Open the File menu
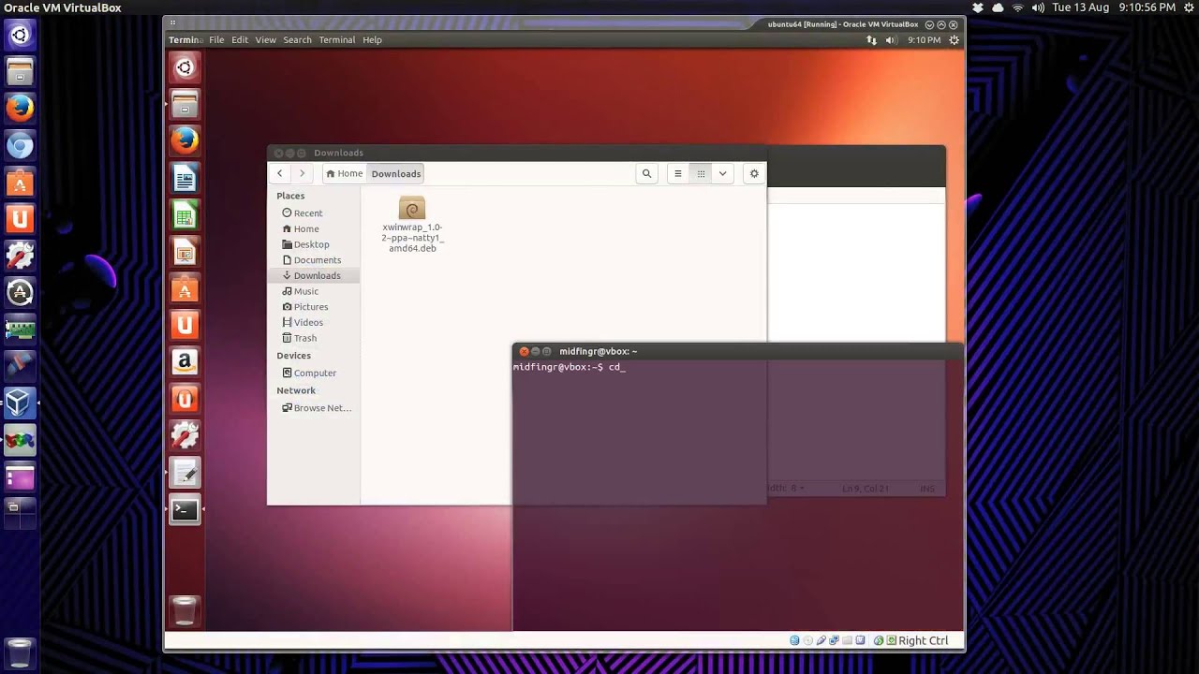1199x674 pixels. (216, 40)
